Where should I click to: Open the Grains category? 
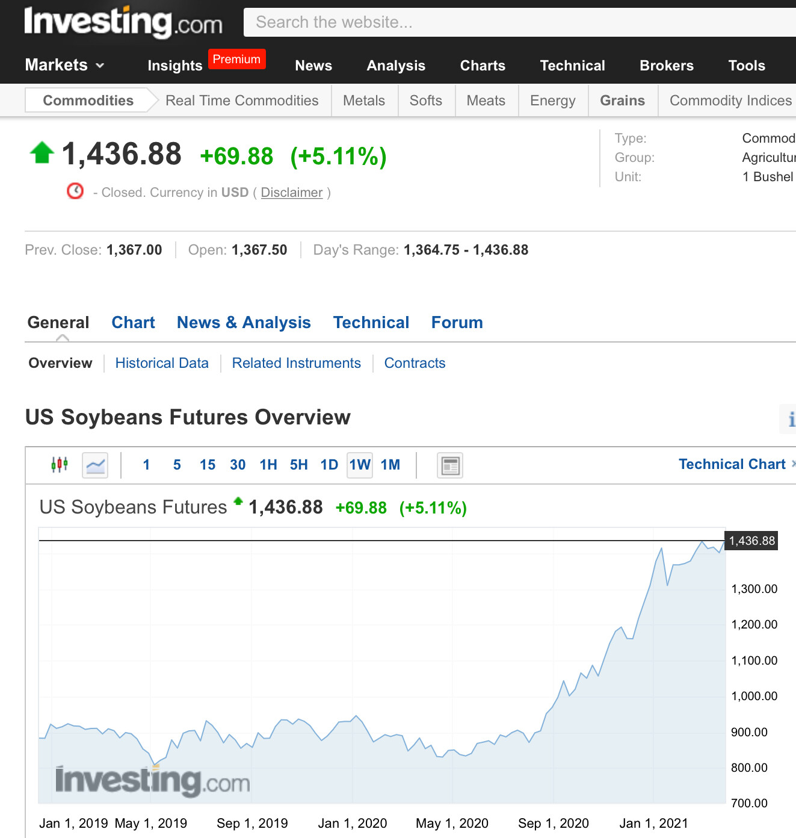(622, 101)
